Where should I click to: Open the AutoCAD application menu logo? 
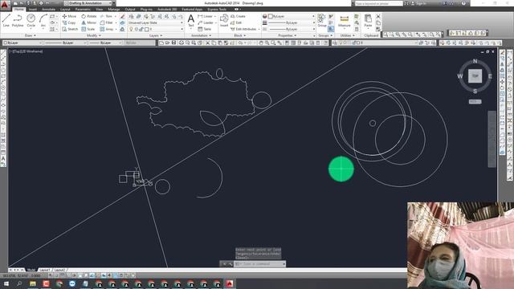[5, 4]
